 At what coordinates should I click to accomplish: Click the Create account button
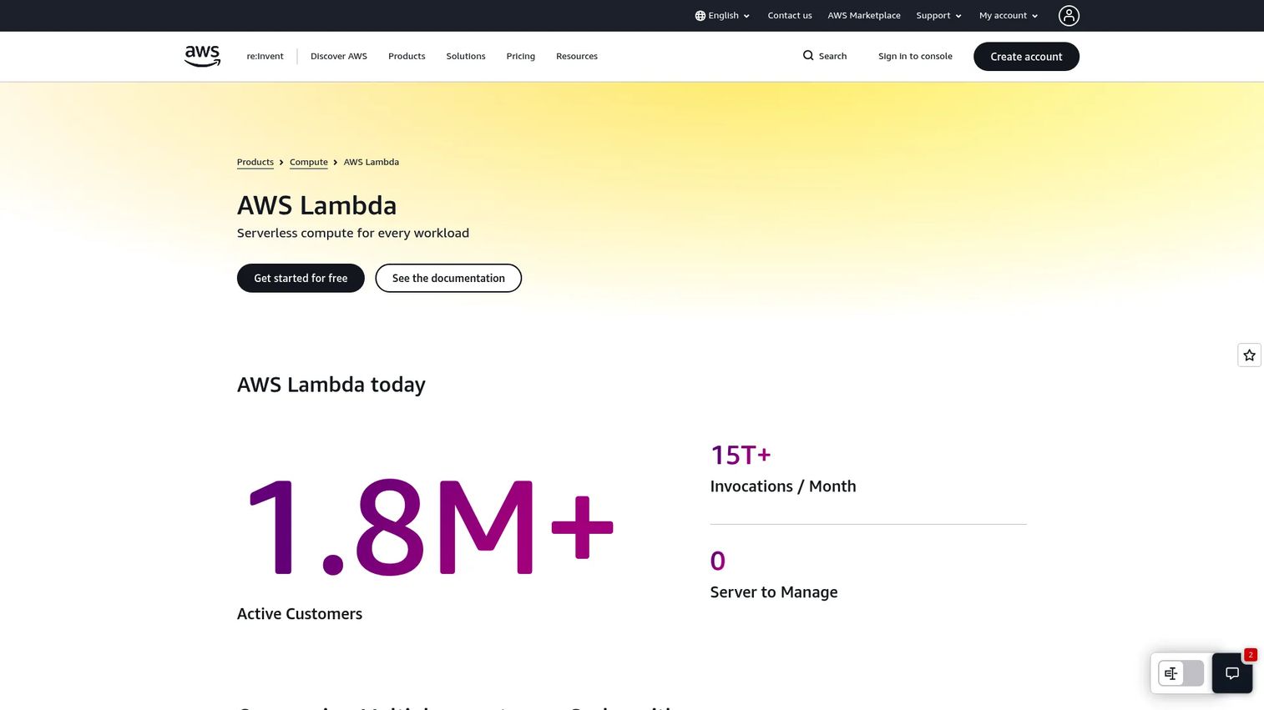pos(1026,57)
